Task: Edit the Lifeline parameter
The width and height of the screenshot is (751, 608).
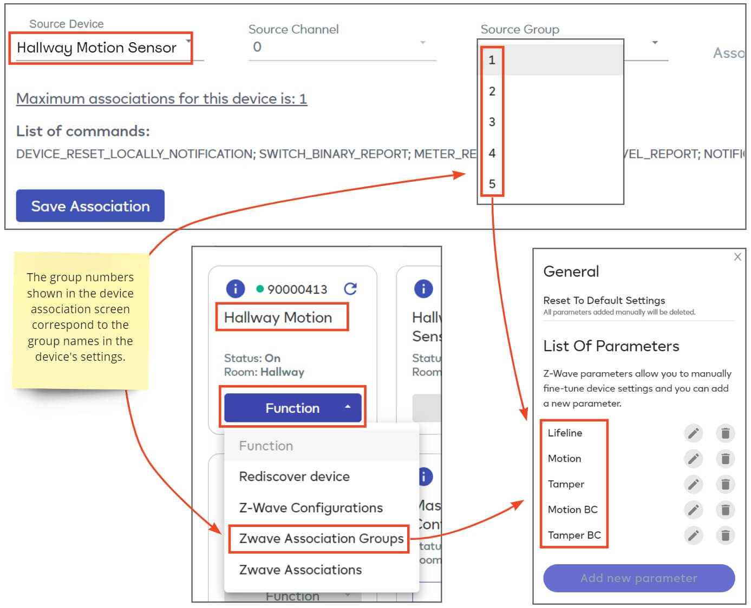Action: 693,433
